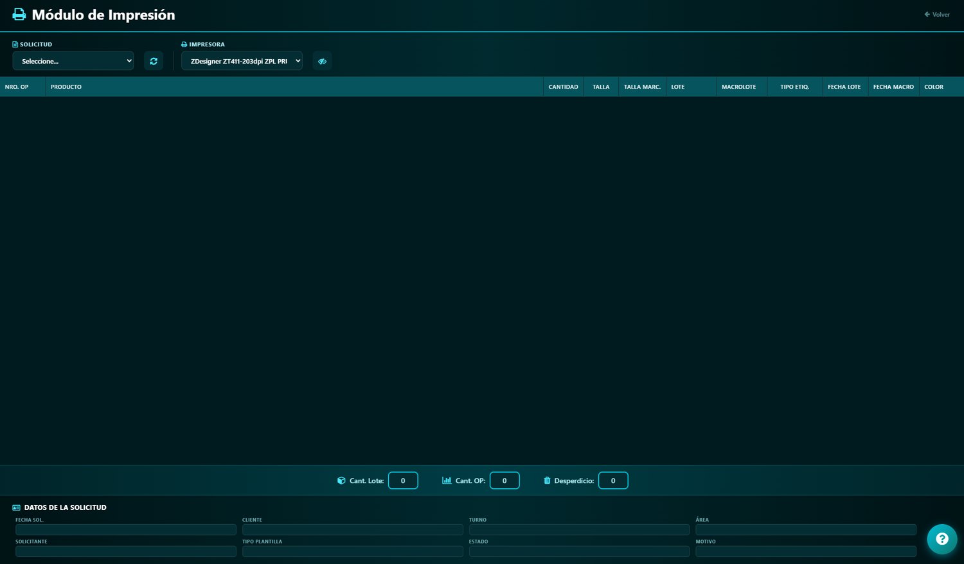
Task: Click the Cliente field
Action: 353,529
